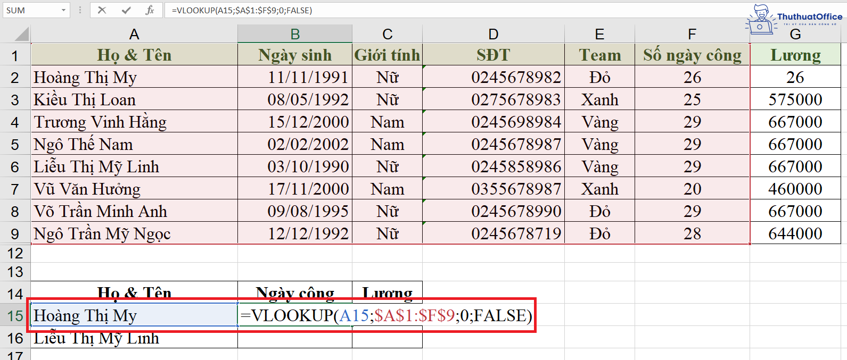The height and width of the screenshot is (360, 847).
Task: Click the 'Họ & Tên' header in row 1
Action: (x=134, y=55)
